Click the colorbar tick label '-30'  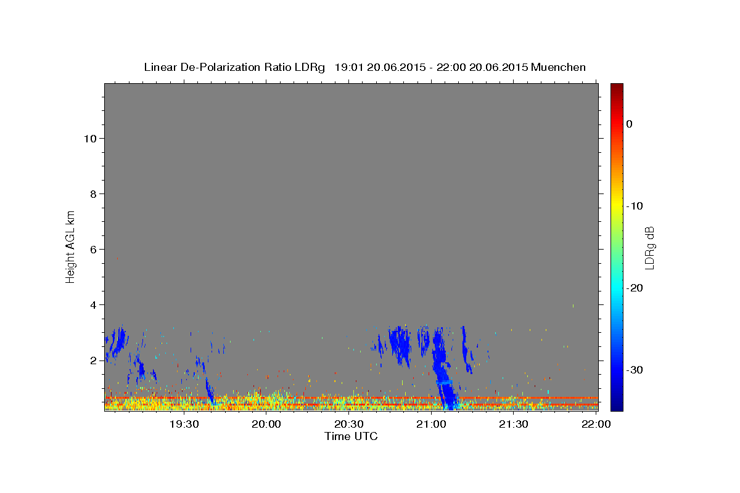click(x=635, y=370)
